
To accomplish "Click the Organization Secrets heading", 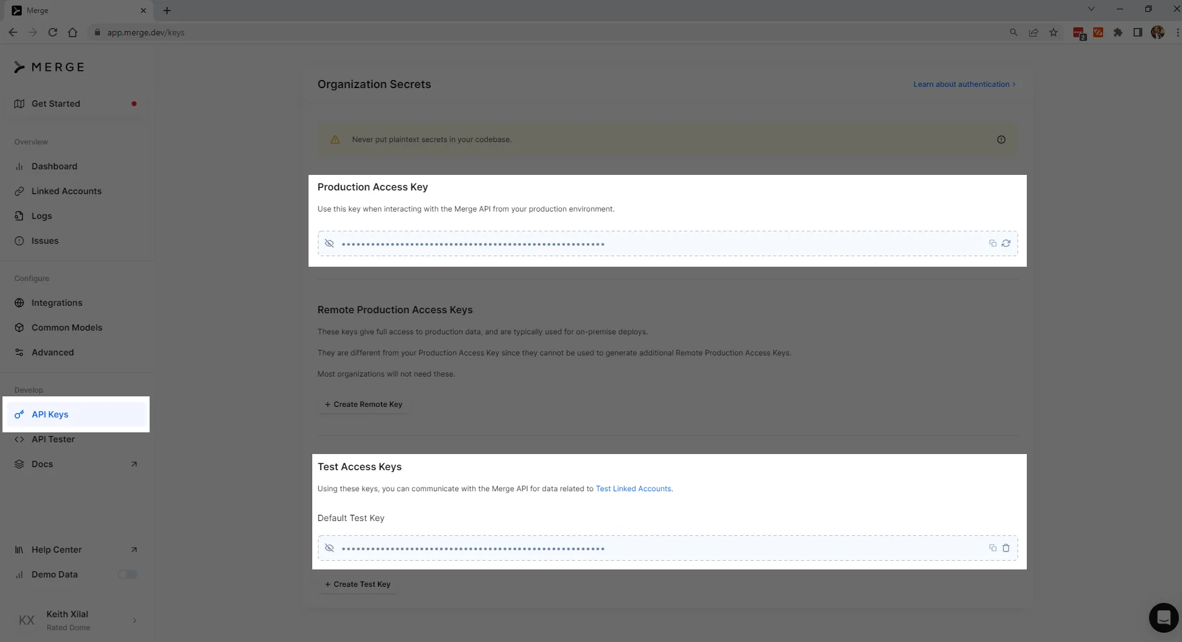I will 374,84.
